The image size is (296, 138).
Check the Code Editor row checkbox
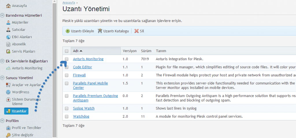66,67
